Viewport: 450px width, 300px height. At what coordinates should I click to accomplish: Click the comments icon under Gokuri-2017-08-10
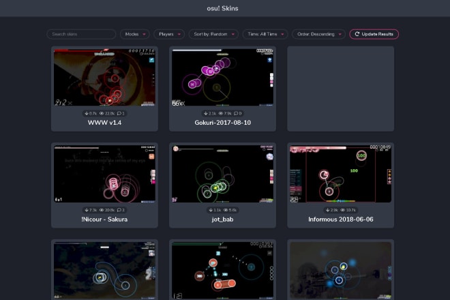point(236,113)
